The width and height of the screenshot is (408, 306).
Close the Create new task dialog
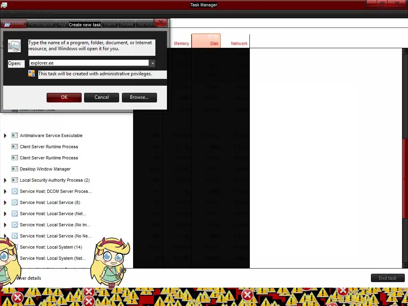tap(161, 23)
